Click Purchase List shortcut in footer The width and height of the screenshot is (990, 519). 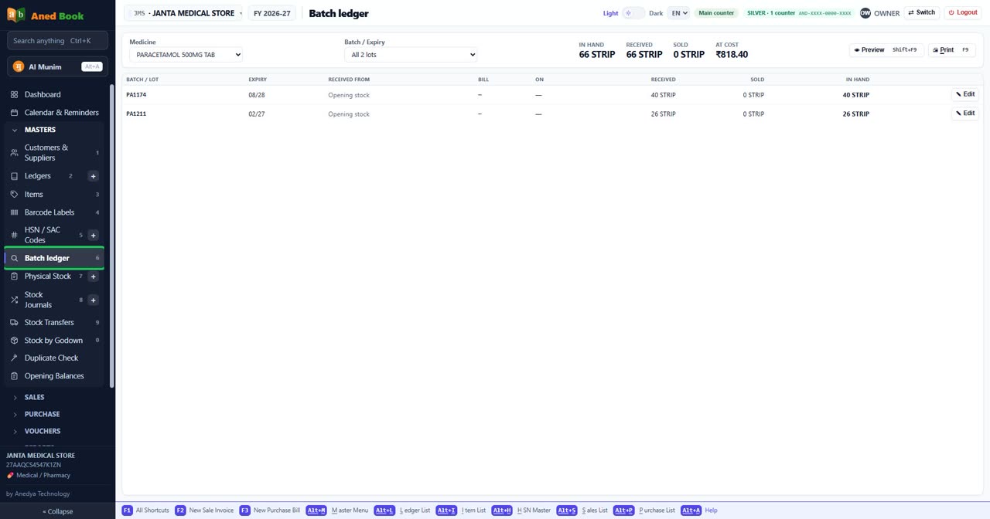pos(644,511)
